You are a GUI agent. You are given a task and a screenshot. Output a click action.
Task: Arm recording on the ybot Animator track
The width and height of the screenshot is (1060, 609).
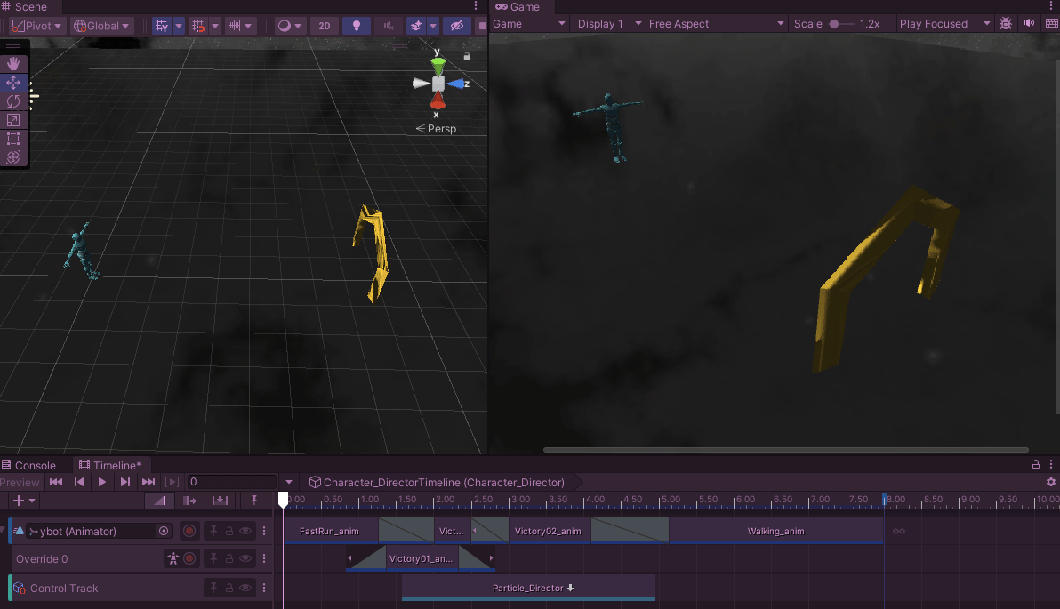click(x=190, y=531)
